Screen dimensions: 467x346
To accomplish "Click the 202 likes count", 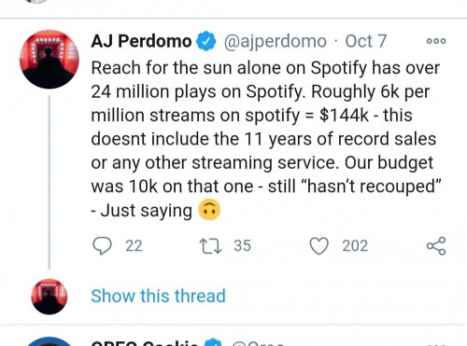I will point(355,246).
